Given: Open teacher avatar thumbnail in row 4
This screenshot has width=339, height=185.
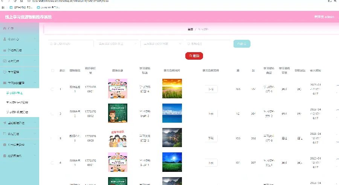Looking at the screenshot, I should [x=118, y=162].
